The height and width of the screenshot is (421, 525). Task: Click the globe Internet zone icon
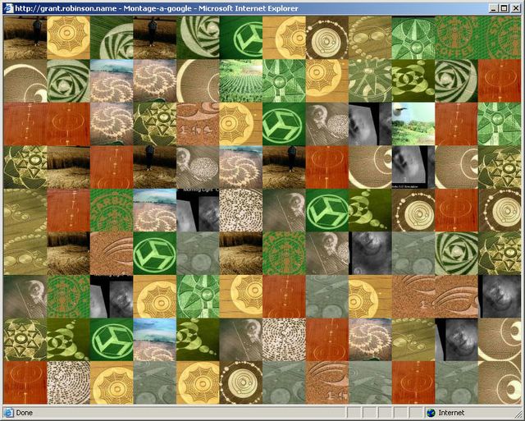pos(431,413)
